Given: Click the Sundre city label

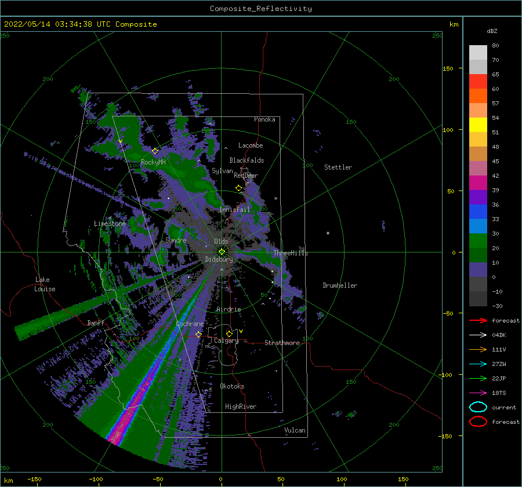Looking at the screenshot, I should [x=176, y=240].
